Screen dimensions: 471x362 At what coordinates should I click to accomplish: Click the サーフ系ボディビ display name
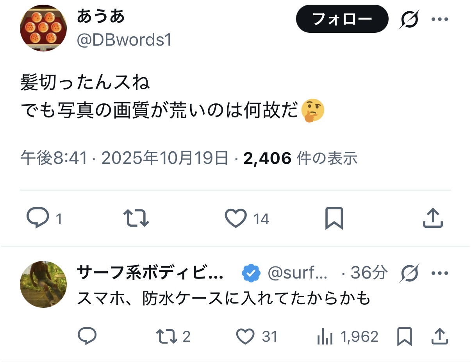pos(150,273)
